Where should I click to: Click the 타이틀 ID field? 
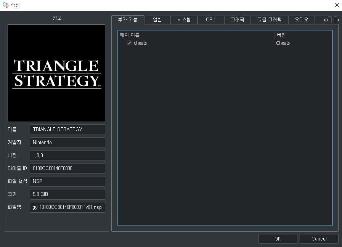coord(67,168)
